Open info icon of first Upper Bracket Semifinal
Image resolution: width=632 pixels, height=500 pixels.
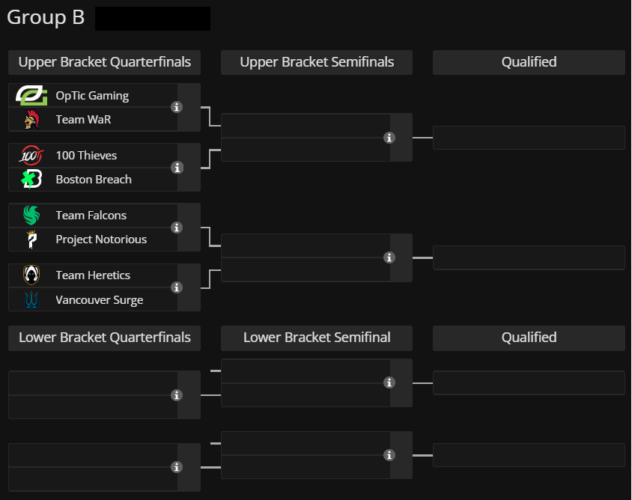coord(389,138)
